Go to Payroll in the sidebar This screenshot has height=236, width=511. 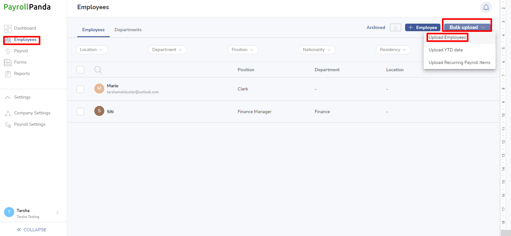(x=21, y=51)
